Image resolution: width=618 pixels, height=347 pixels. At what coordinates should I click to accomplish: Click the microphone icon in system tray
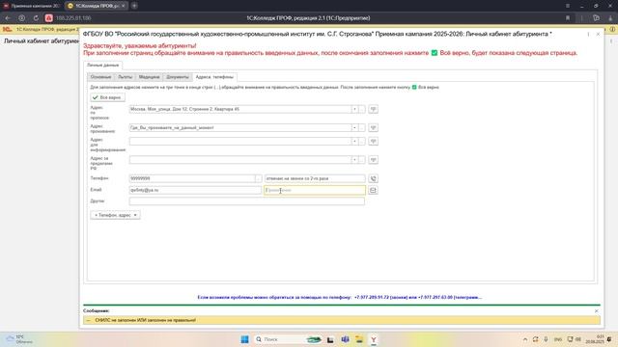click(x=546, y=339)
